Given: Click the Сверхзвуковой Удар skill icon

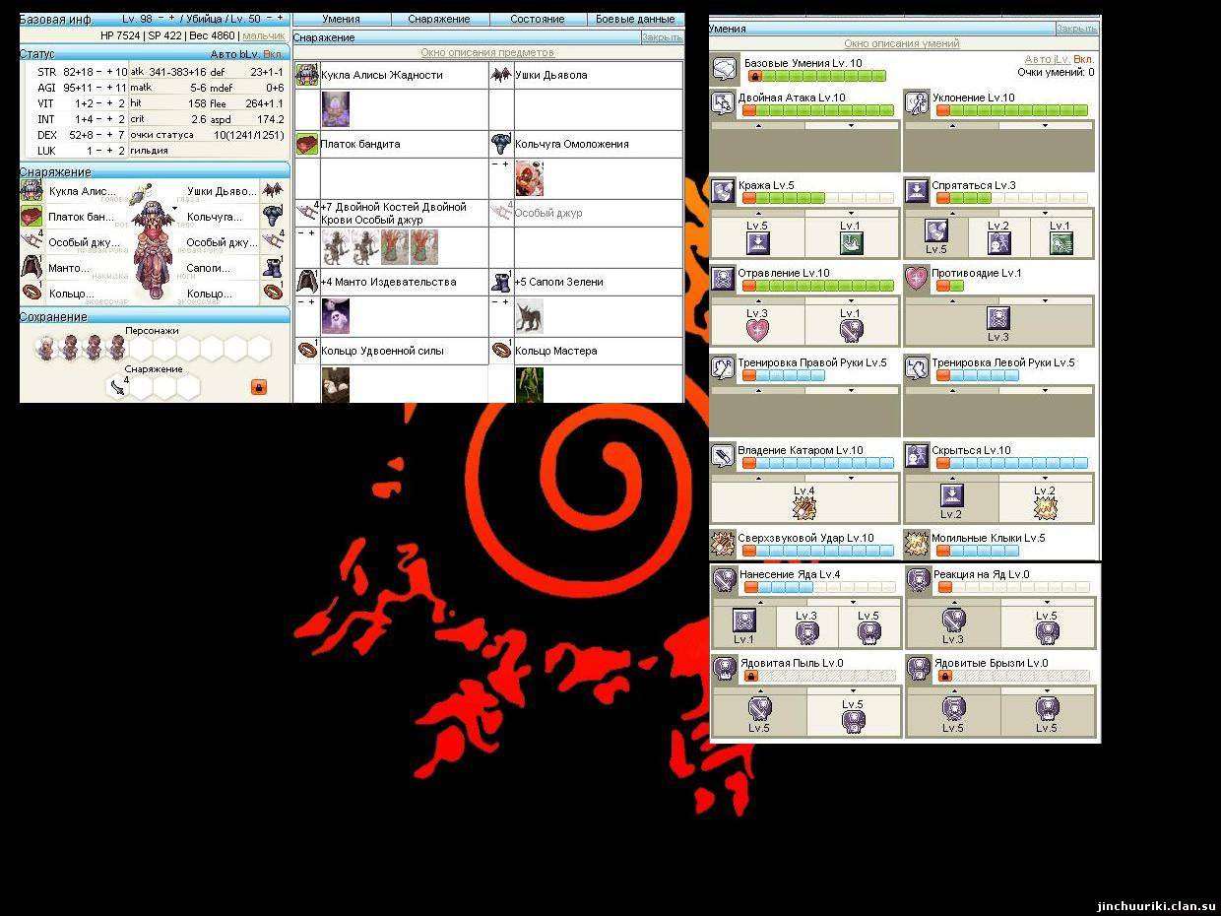Looking at the screenshot, I should (x=723, y=543).
